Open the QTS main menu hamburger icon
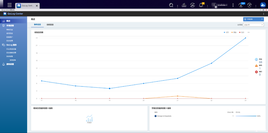The height and width of the screenshot is (133, 268). coord(10,5)
